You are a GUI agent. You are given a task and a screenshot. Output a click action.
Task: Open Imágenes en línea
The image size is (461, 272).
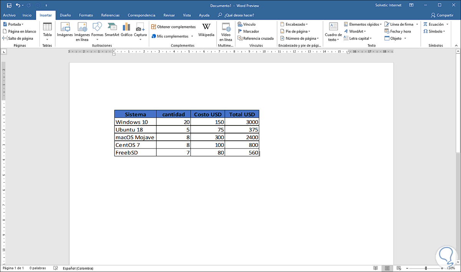coord(82,31)
